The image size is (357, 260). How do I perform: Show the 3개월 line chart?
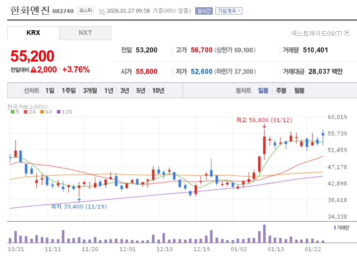[x=90, y=91]
